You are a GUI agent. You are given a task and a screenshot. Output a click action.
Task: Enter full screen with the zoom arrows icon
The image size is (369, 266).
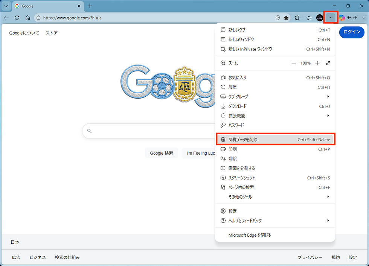pyautogui.click(x=328, y=63)
